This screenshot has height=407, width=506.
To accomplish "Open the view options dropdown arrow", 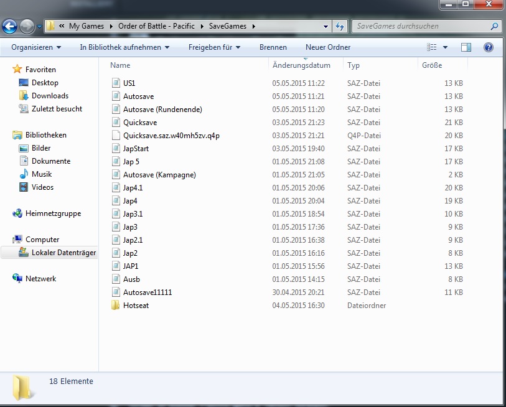I will tap(446, 47).
